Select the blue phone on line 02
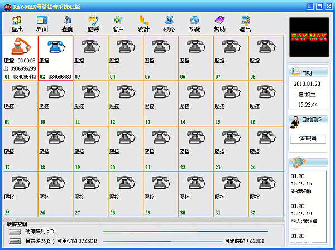335x250 pixels. pos(56,46)
